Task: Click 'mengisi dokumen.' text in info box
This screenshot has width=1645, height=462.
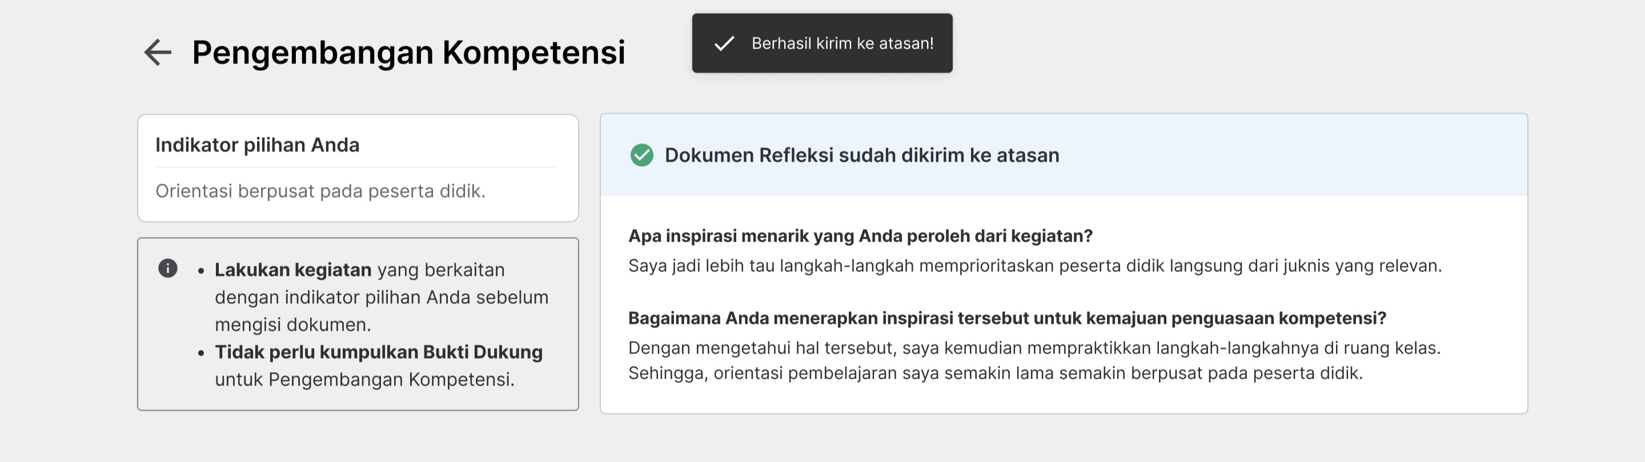Action: (293, 325)
